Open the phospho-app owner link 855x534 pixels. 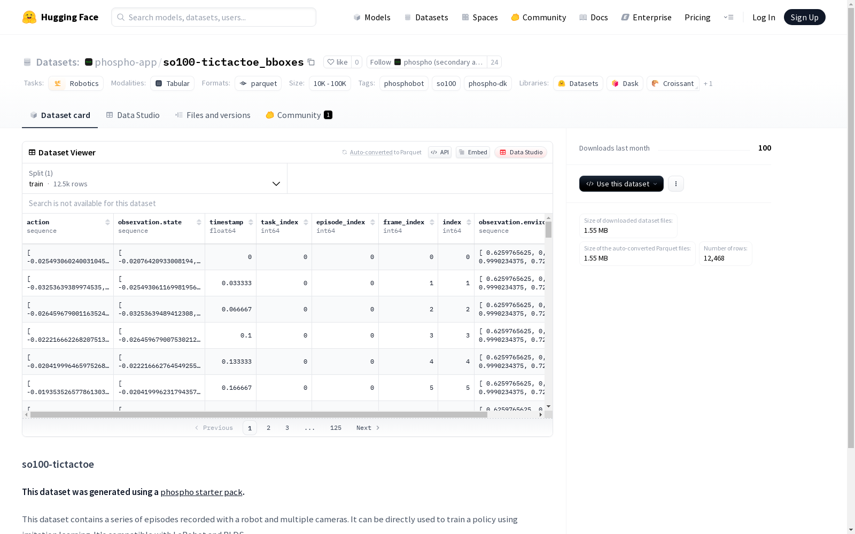tap(126, 62)
